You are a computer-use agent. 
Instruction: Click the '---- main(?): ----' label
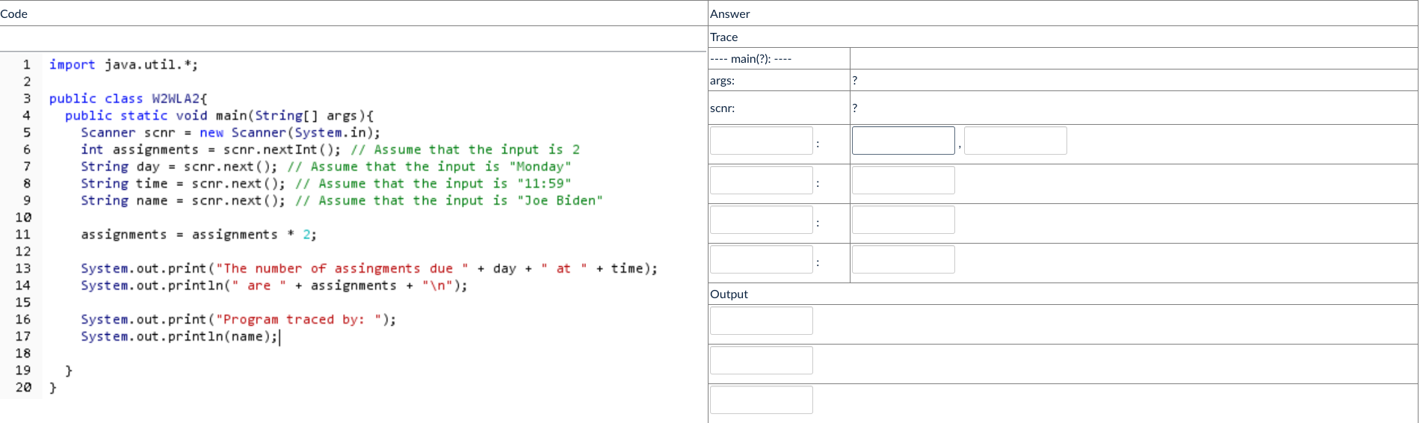click(x=750, y=58)
